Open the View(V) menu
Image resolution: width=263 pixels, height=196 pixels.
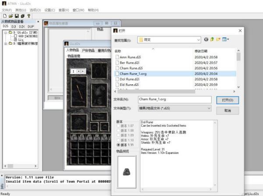pyautogui.click(x=64, y=10)
